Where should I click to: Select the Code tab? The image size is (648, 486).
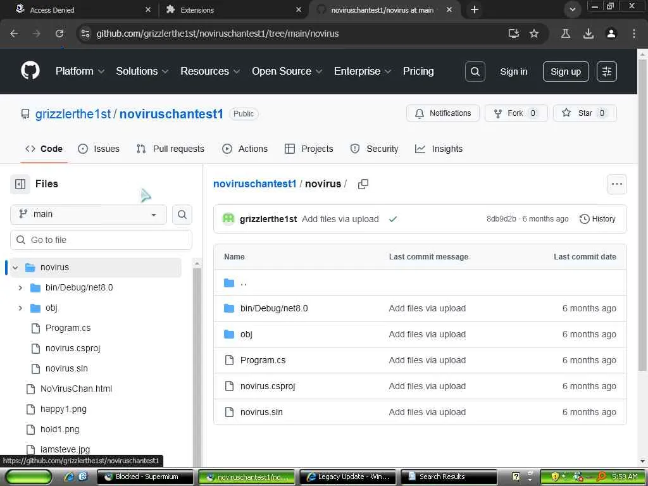point(44,149)
